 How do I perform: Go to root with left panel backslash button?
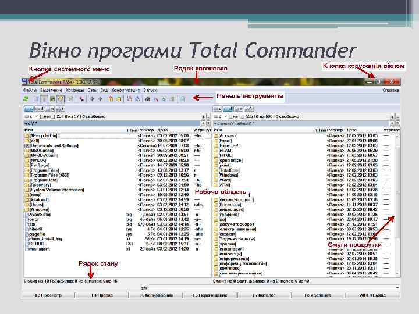coord(203,117)
